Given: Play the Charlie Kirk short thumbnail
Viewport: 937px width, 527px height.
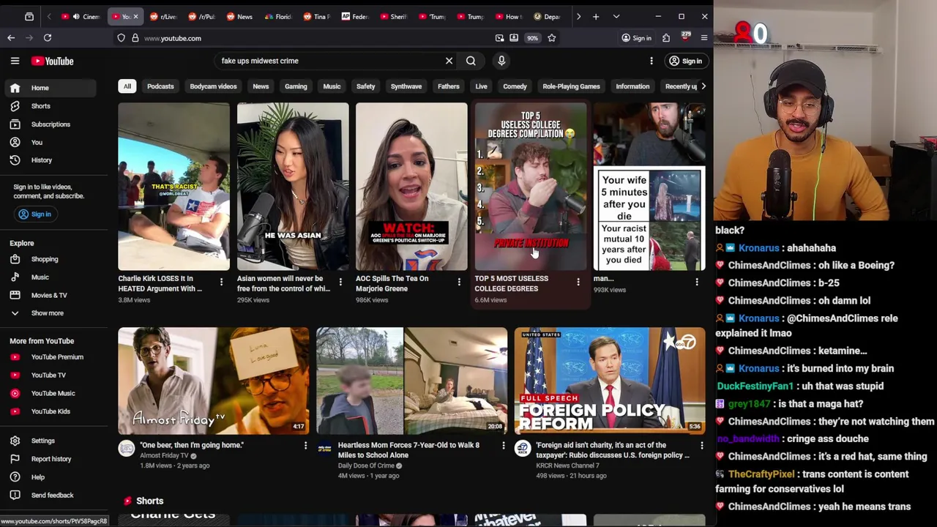Looking at the screenshot, I should 173,187.
